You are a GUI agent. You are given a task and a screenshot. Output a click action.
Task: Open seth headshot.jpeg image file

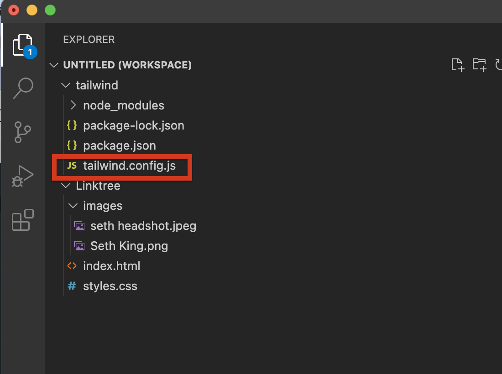(x=143, y=226)
